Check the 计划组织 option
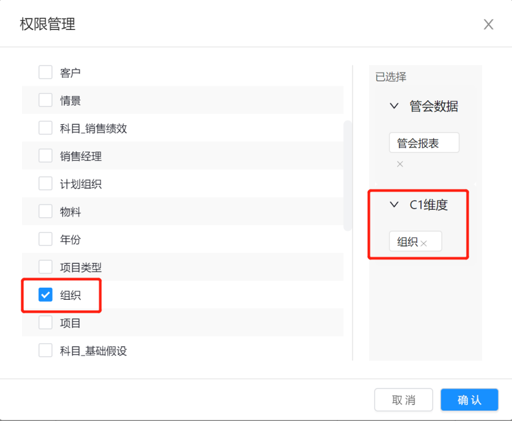Image resolution: width=512 pixels, height=421 pixels. pyautogui.click(x=45, y=184)
